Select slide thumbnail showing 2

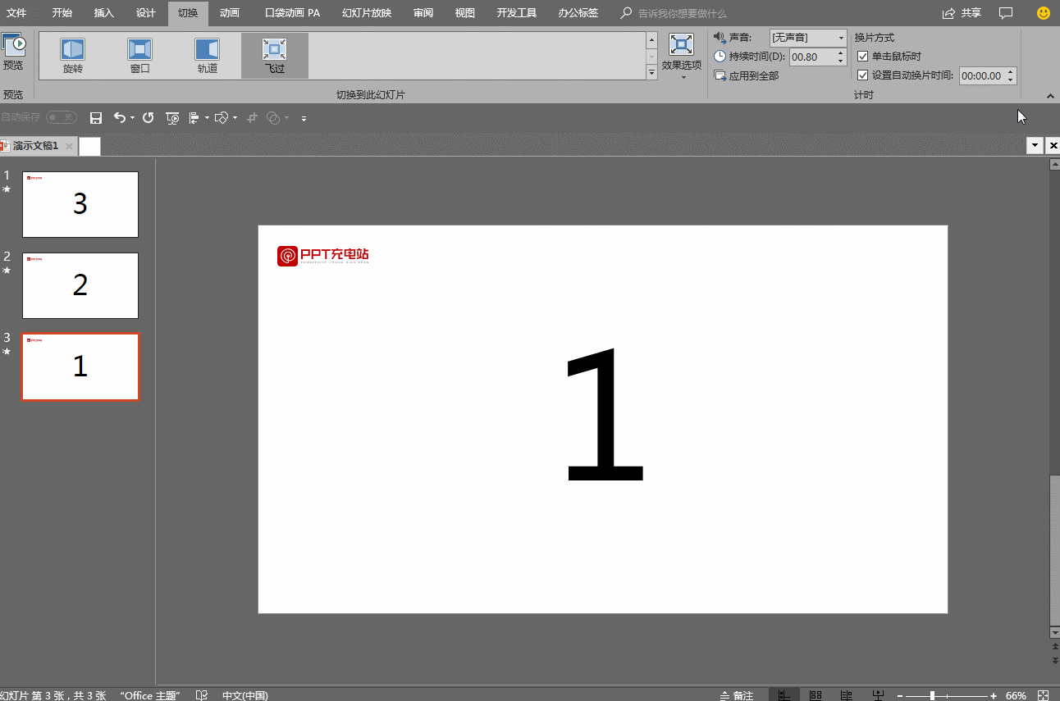tap(80, 285)
